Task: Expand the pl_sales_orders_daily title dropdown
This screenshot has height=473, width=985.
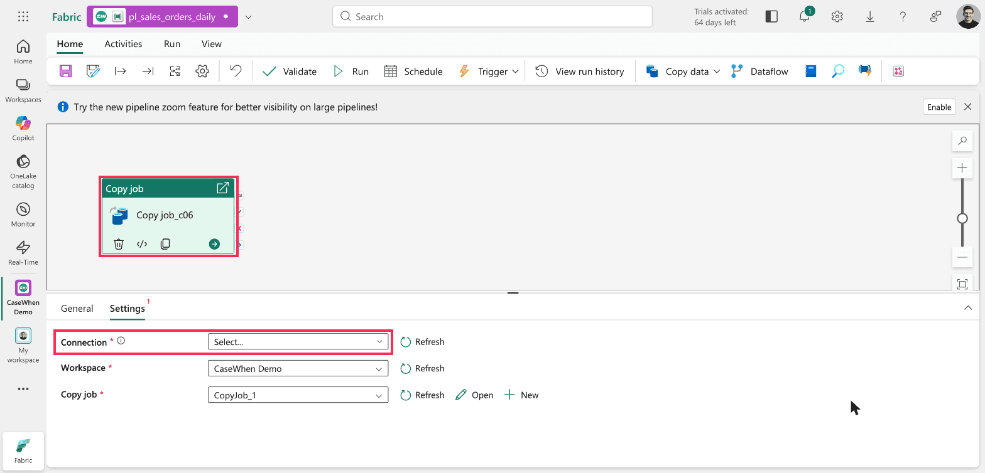Action: point(248,17)
